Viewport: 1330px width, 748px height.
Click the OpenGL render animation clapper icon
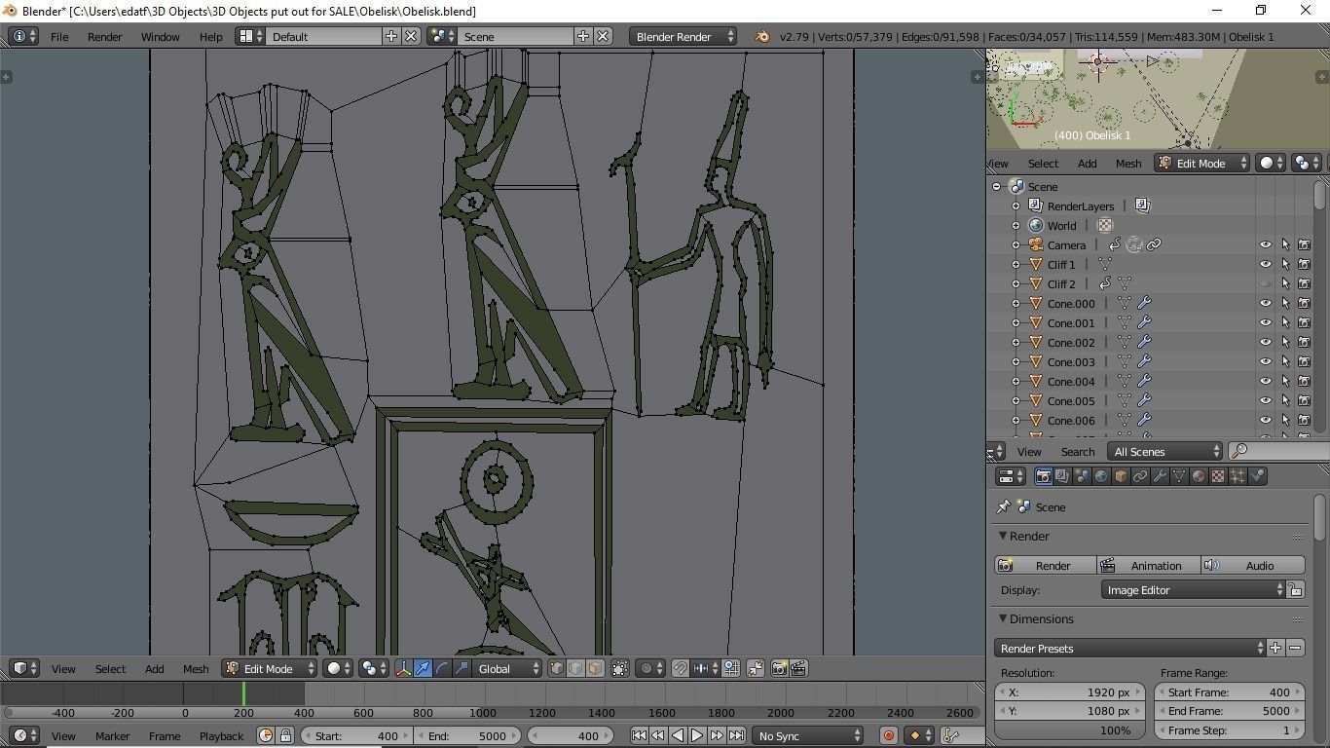pyautogui.click(x=798, y=669)
